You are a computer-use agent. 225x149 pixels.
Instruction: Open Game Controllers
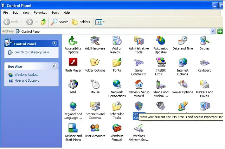pyautogui.click(x=139, y=67)
